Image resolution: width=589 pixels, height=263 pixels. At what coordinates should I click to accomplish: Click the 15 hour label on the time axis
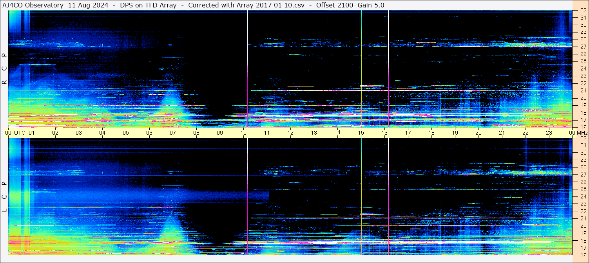(361, 133)
